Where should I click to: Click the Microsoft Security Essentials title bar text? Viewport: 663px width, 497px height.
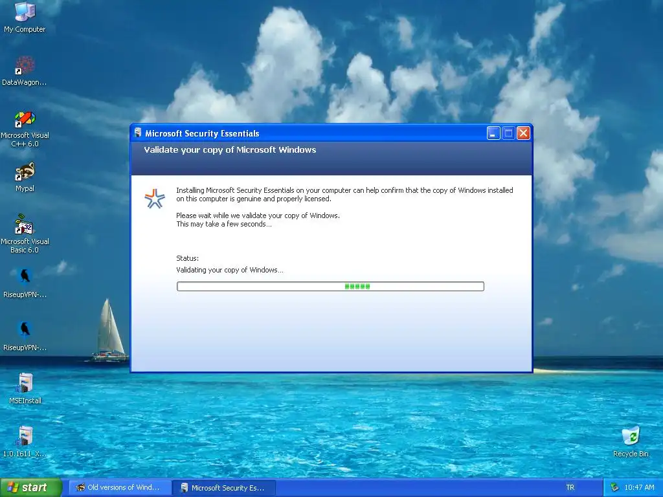pyautogui.click(x=202, y=133)
